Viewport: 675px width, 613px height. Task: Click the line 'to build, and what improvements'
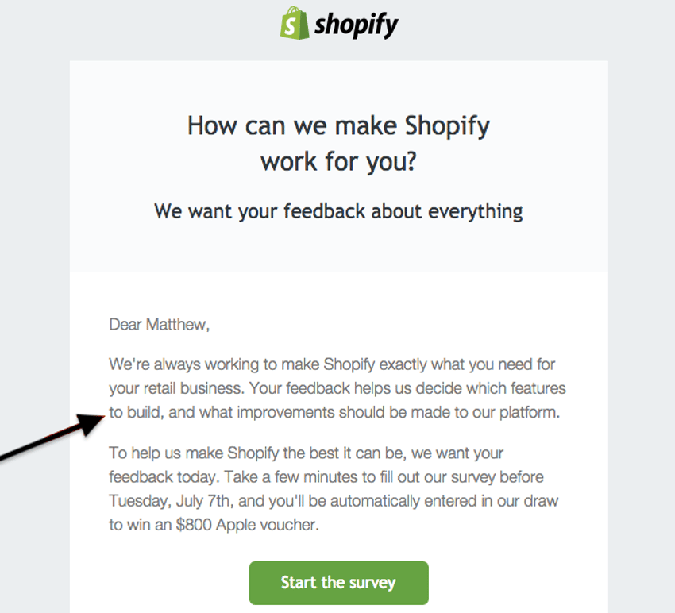coord(334,412)
